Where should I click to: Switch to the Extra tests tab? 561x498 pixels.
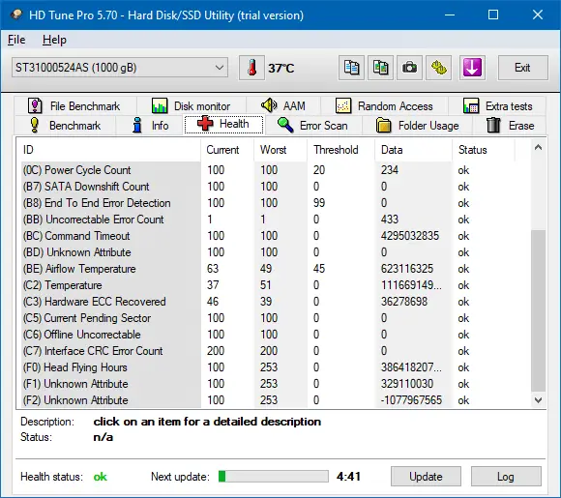497,106
